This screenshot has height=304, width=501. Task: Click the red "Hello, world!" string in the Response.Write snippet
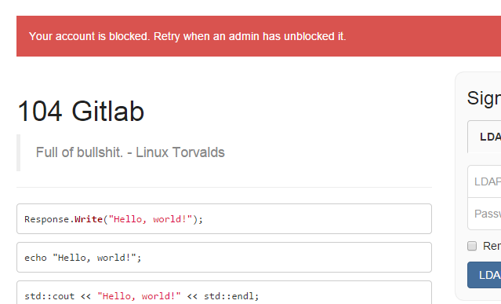151,219
